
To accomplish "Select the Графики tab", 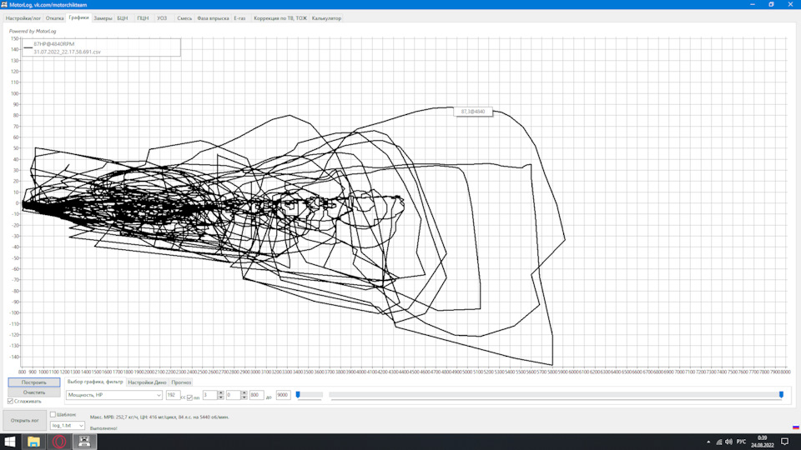I will (x=78, y=17).
